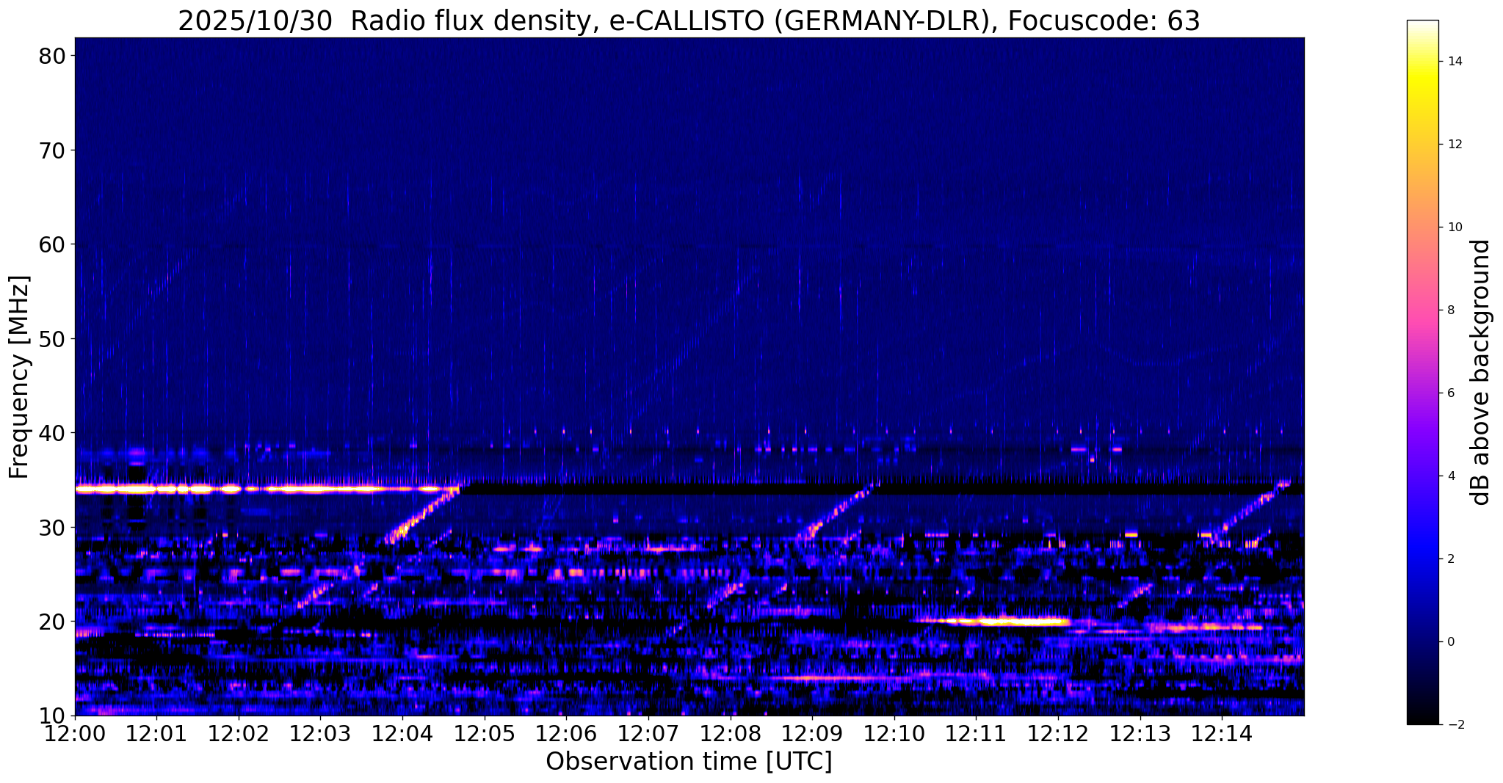Screen dimensions: 1503x783
Task: Click the 50 MHz frequency tick label
Action: pyautogui.click(x=52, y=339)
